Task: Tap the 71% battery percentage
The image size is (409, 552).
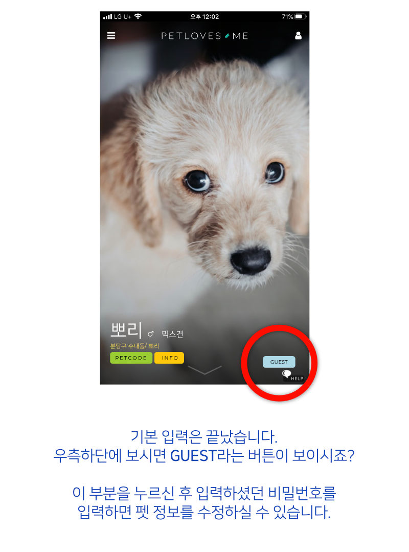Action: [x=287, y=16]
